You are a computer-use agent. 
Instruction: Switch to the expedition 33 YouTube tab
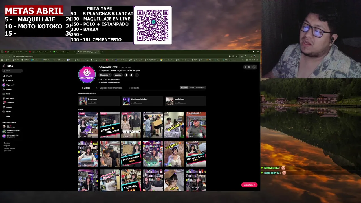16,52
